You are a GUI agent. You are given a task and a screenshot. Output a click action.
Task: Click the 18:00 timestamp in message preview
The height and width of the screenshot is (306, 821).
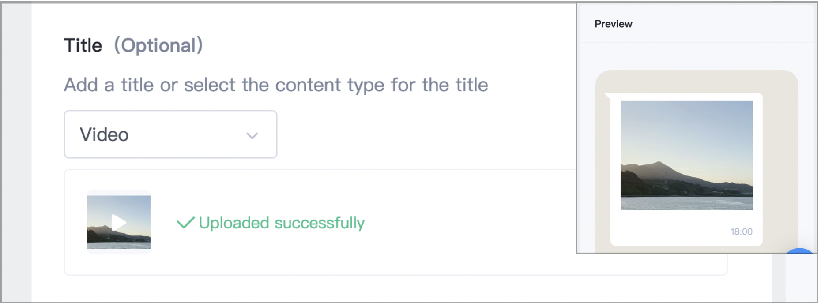[741, 231]
